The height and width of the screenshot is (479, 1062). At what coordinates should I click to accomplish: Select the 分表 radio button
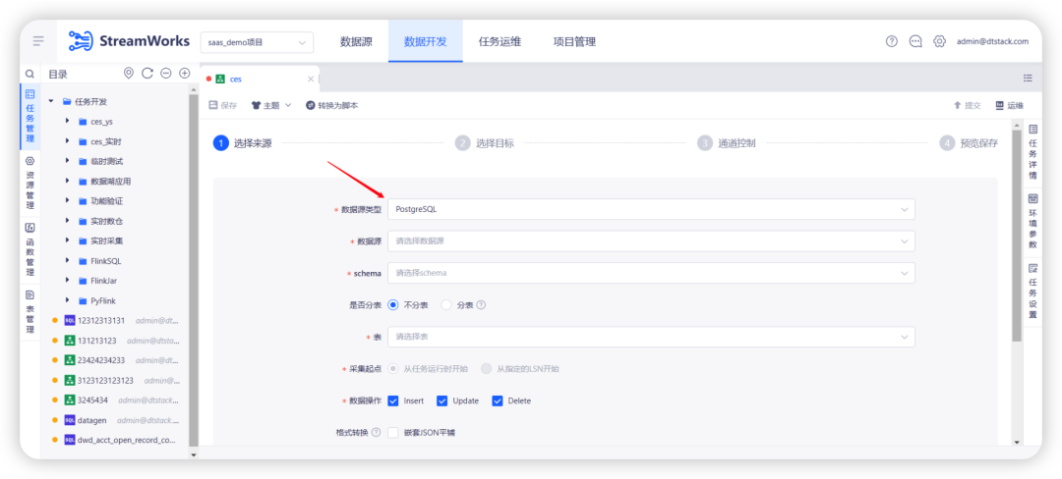coord(446,304)
